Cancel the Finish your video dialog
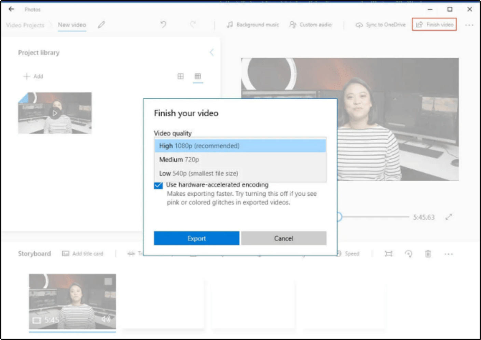Viewport: 481px width, 340px height. pos(284,238)
